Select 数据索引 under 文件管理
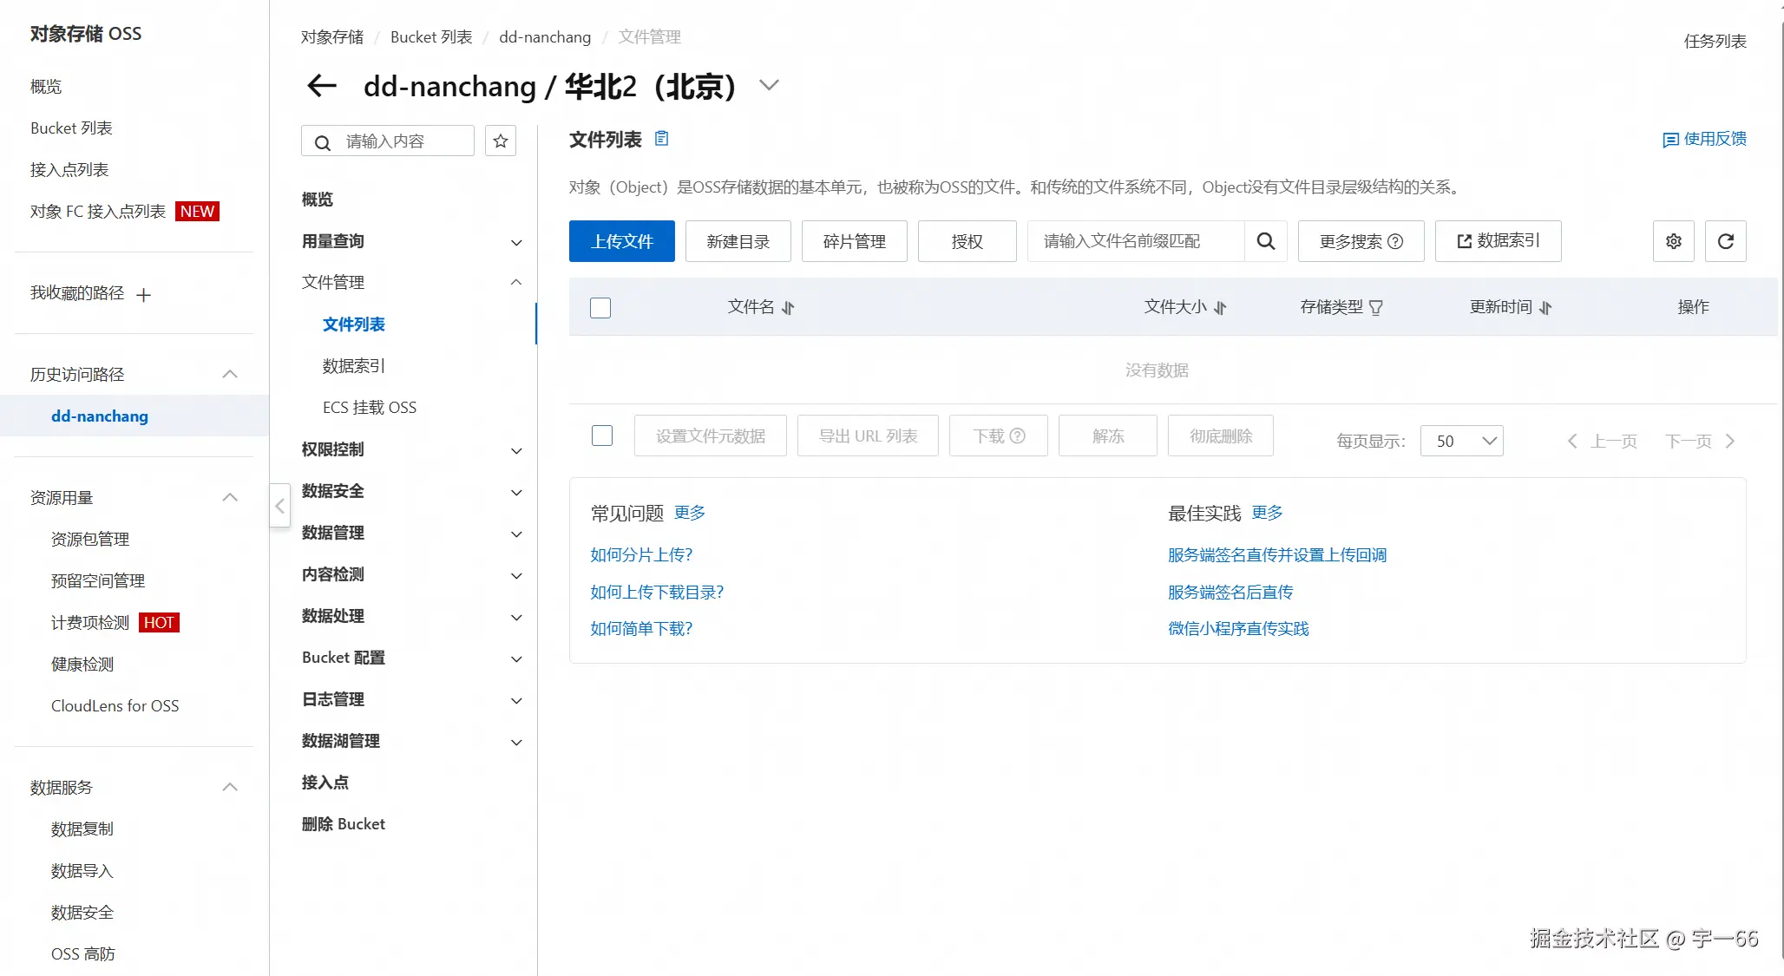Screen dimensions: 1784x976 pos(353,366)
